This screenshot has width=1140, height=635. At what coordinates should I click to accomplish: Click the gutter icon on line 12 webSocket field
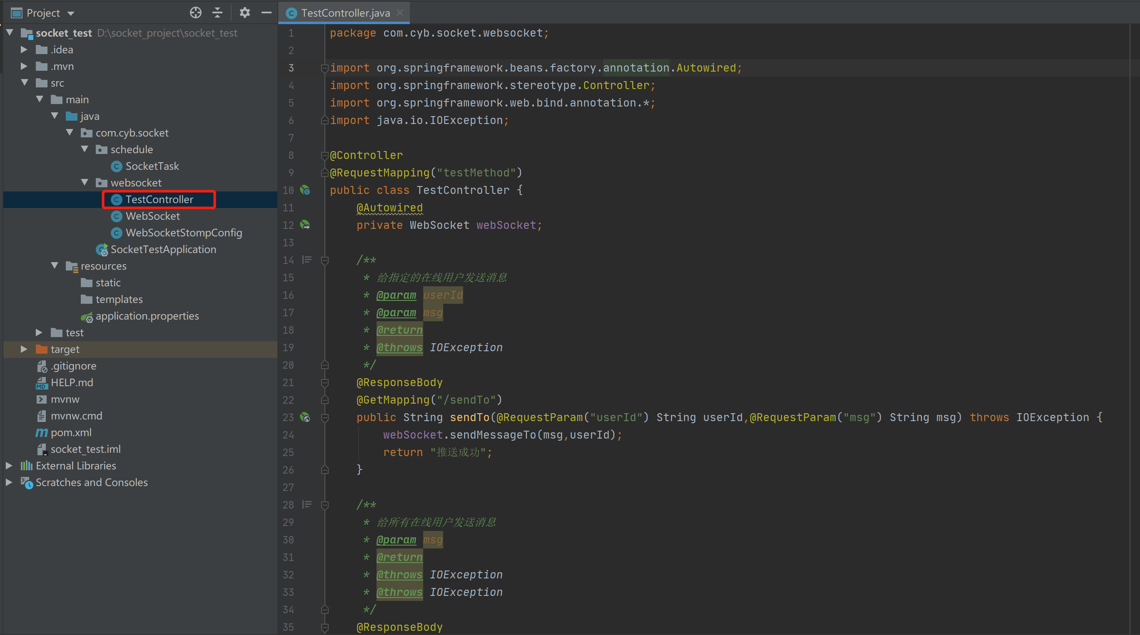point(305,225)
